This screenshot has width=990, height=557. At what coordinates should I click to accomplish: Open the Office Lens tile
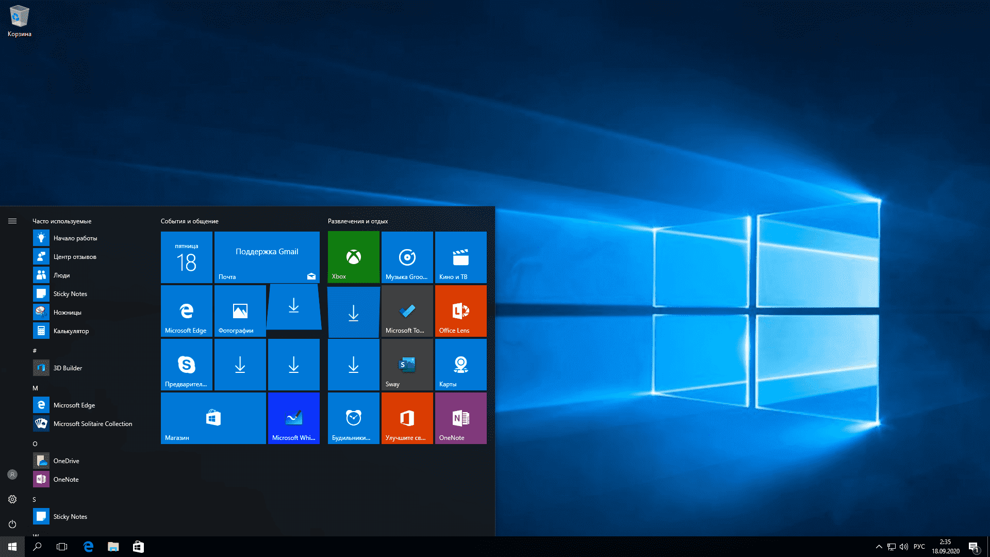click(461, 311)
